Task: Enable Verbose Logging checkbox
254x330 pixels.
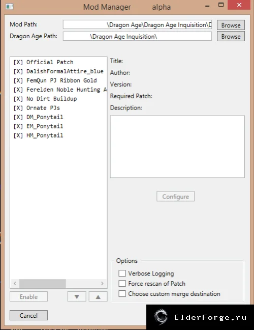Action: (x=122, y=273)
